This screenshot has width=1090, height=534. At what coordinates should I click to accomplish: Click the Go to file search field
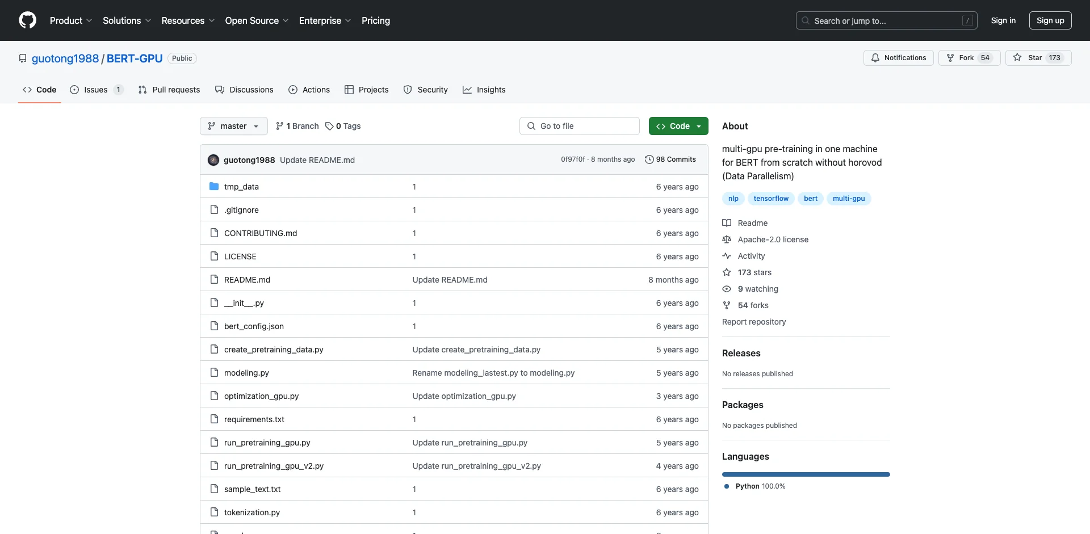(580, 126)
